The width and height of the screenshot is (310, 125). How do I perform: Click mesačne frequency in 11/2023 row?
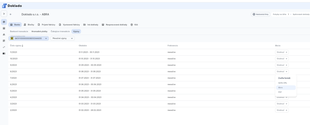point(171,52)
